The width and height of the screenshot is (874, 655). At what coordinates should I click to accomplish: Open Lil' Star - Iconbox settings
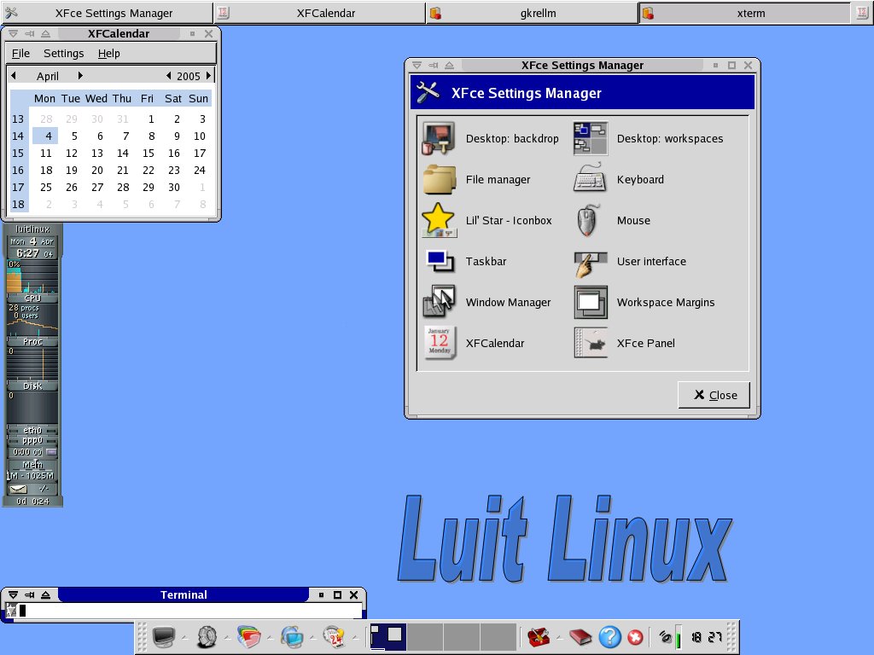439,220
